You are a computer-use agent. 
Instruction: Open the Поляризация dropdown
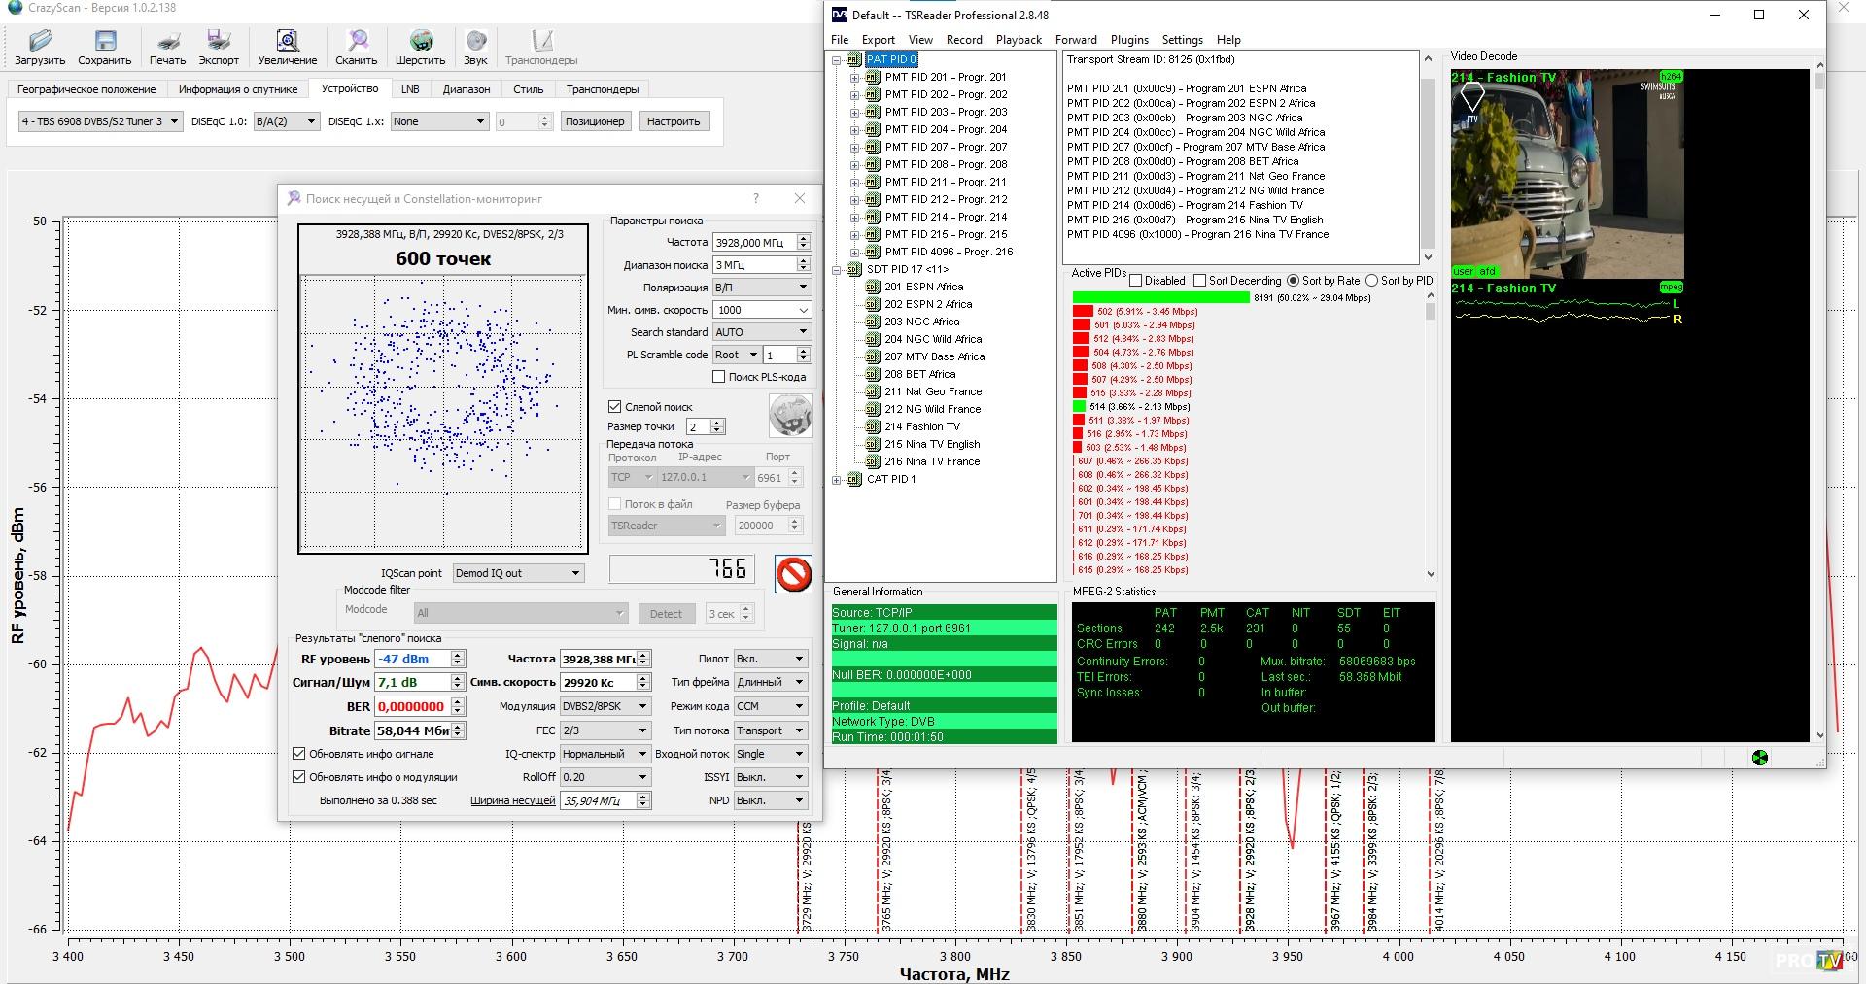[762, 288]
